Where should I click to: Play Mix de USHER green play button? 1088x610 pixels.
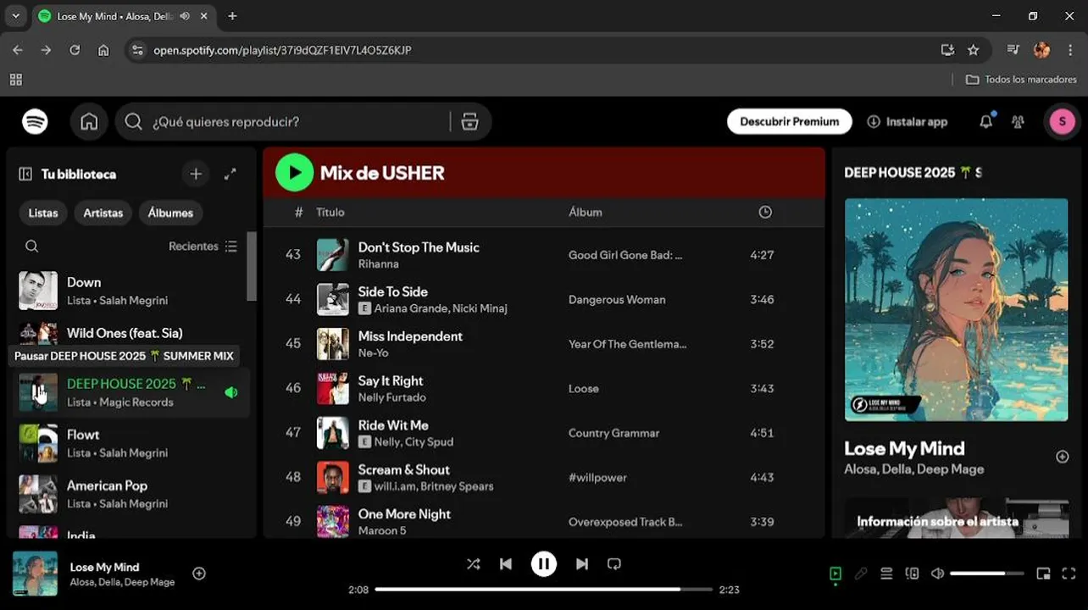[x=294, y=173]
